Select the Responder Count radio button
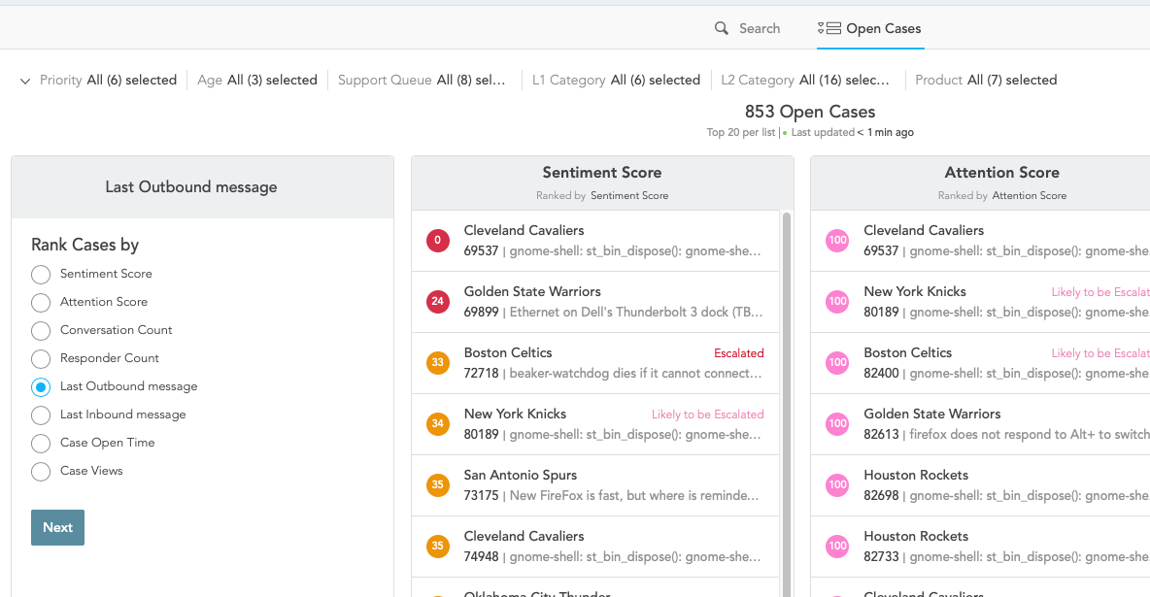 [41, 358]
